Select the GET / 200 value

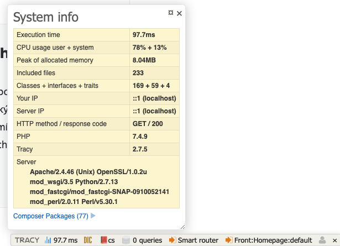coord(148,124)
